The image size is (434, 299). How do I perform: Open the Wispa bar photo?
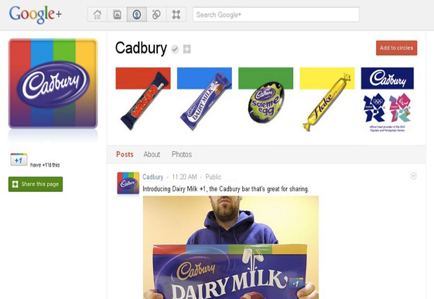point(143,99)
